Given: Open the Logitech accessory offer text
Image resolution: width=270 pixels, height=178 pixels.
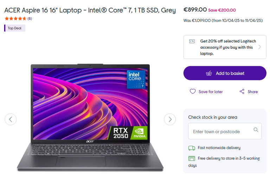Looking at the screenshot, I should pos(228,47).
